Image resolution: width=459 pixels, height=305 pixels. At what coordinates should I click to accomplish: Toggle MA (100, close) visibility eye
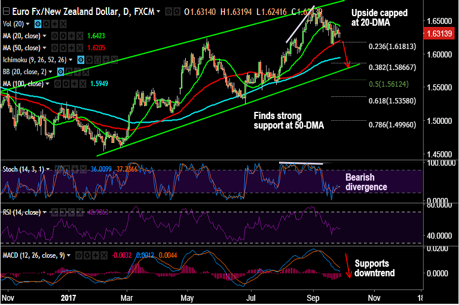tap(57, 84)
